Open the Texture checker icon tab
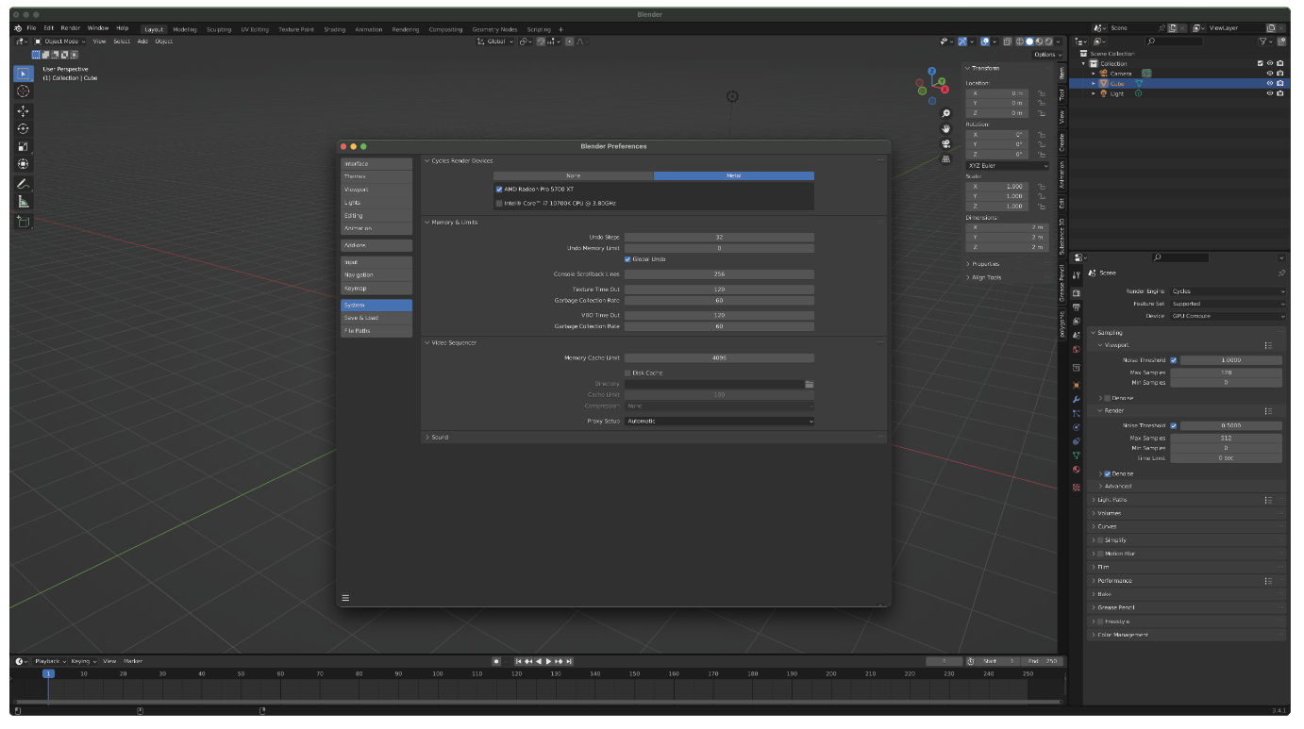Image resolution: width=1304 pixels, height=729 pixels. (1077, 488)
